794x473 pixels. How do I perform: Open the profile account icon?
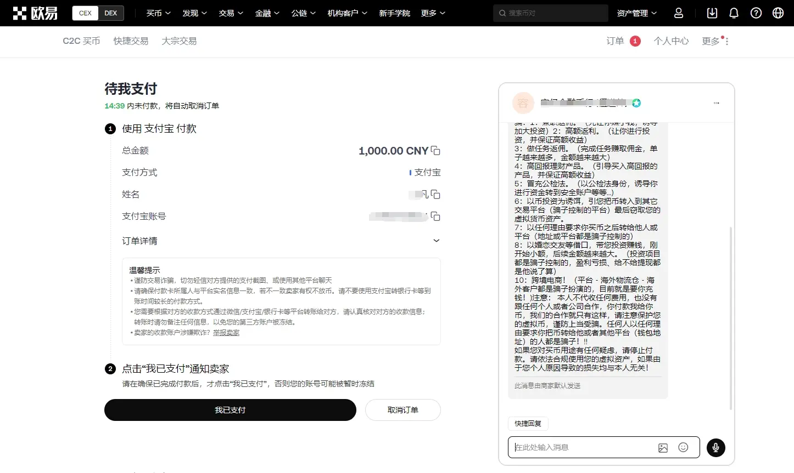click(x=678, y=13)
